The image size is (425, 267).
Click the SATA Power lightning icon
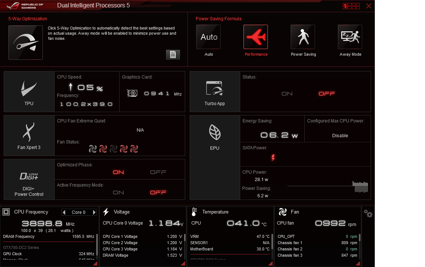(x=273, y=157)
